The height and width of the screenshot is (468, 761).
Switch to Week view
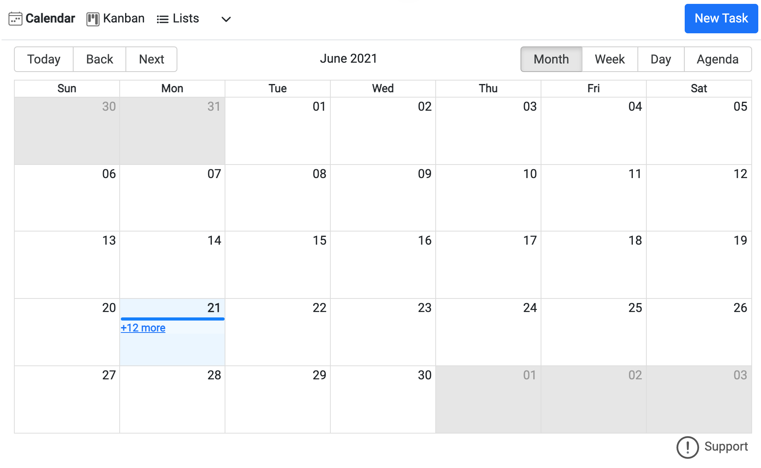(x=609, y=59)
